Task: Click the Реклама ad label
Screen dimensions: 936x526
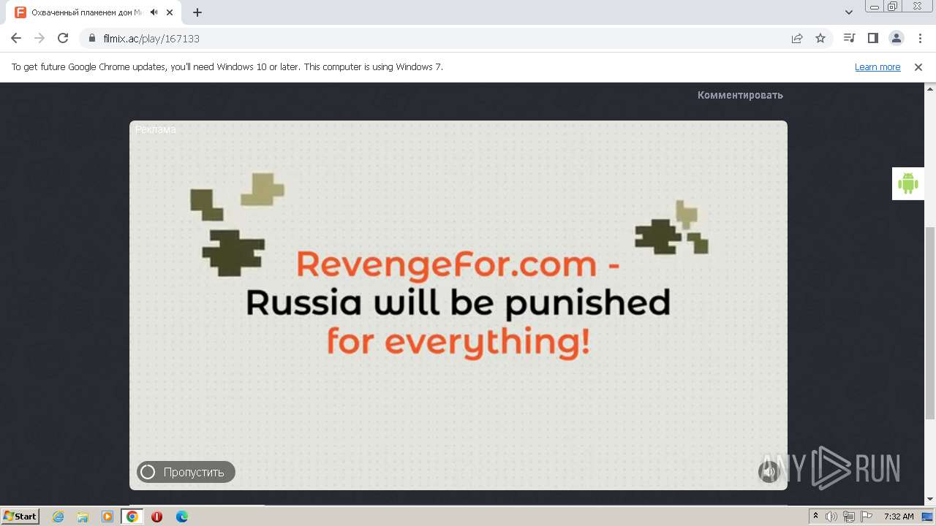Action: pos(156,129)
